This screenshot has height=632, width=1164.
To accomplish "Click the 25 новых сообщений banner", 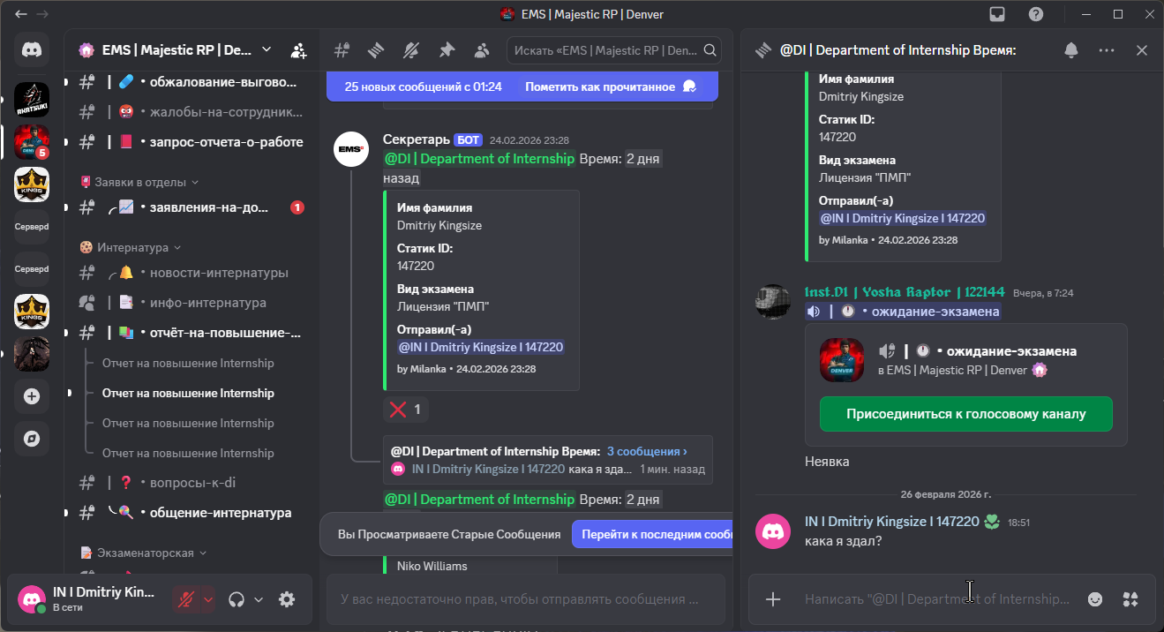I will coord(424,87).
